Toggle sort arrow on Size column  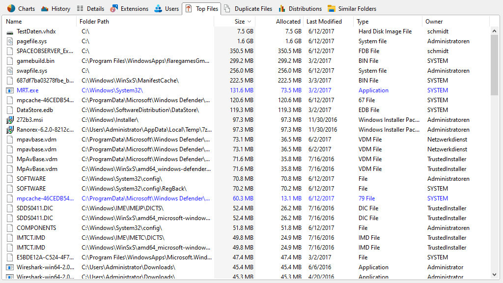[249, 22]
